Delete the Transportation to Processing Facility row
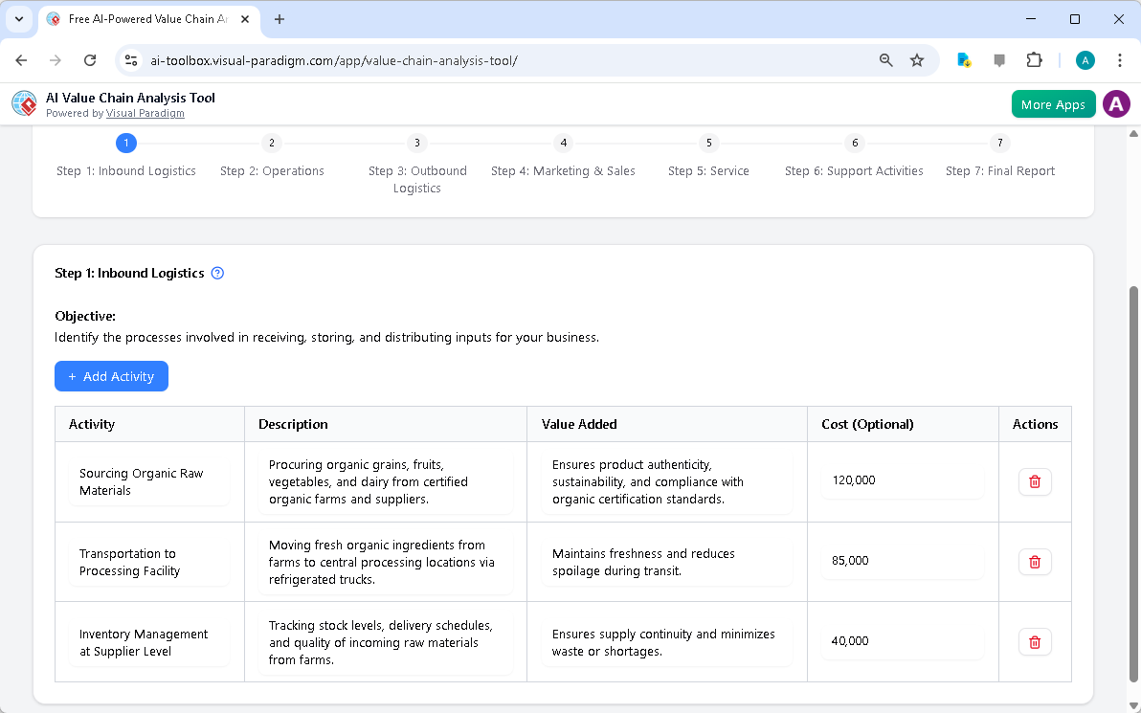The image size is (1141, 713). tap(1035, 562)
